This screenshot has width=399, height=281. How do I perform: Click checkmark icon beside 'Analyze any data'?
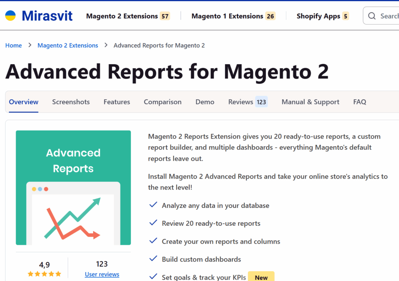pyautogui.click(x=153, y=205)
